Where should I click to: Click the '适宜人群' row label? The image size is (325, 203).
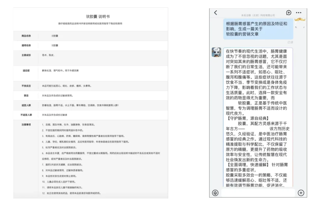point(26,105)
